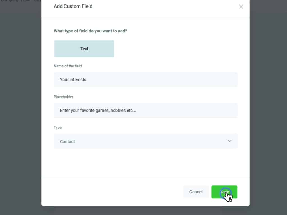Select the 'Contact' value in Type field

[67, 142]
